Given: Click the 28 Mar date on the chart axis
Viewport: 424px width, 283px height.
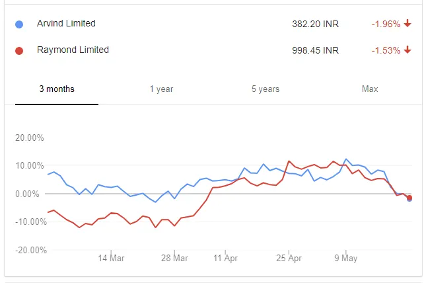Looking at the screenshot, I should point(174,259).
